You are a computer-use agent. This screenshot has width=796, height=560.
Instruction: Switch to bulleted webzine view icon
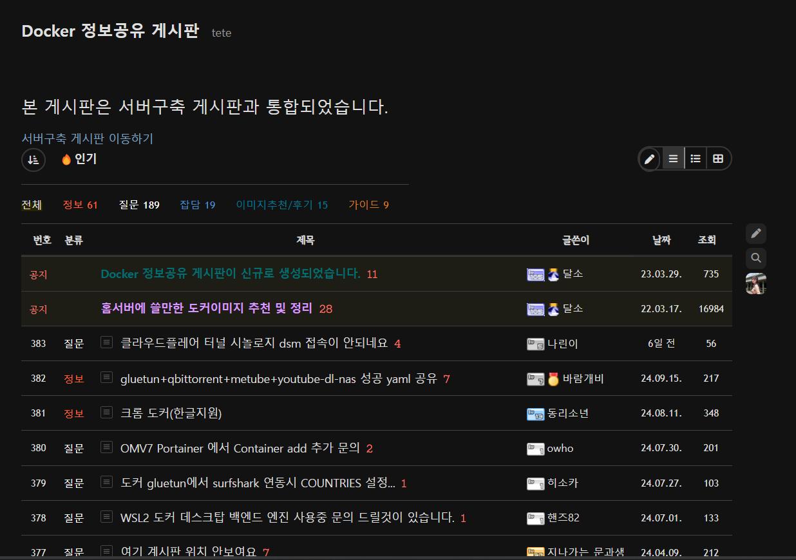[696, 159]
